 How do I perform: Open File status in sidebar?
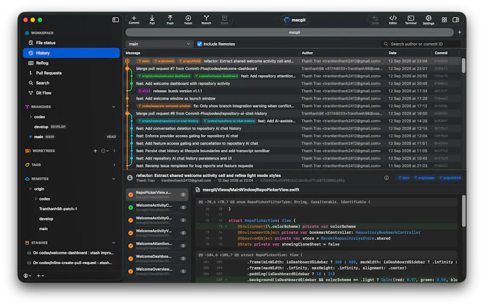pos(71,43)
